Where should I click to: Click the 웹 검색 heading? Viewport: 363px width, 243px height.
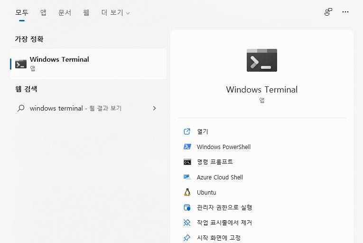tap(26, 89)
